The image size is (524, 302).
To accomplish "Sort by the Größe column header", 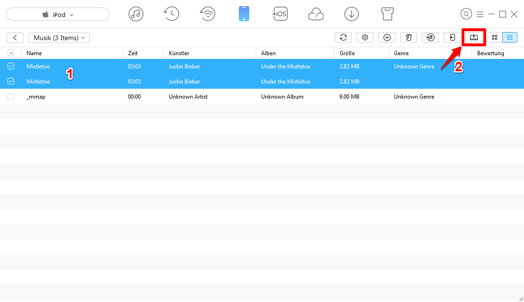I will point(361,53).
